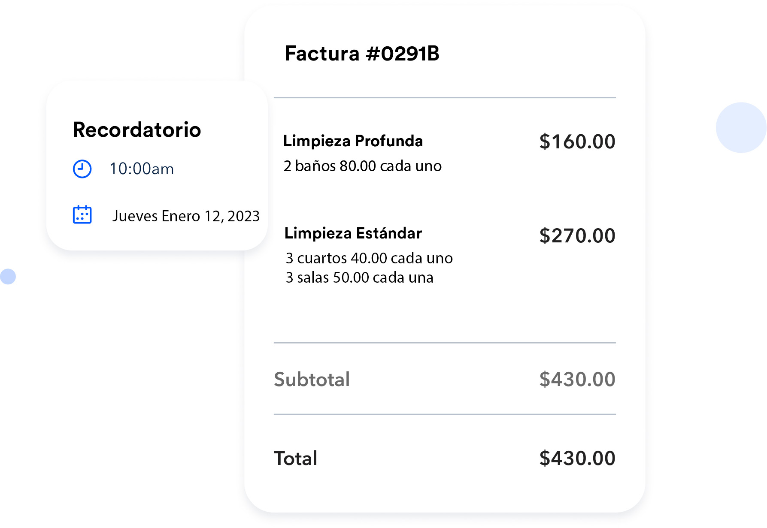Click the 2 baños 80.00 description
This screenshot has height=528, width=767.
coord(362,166)
